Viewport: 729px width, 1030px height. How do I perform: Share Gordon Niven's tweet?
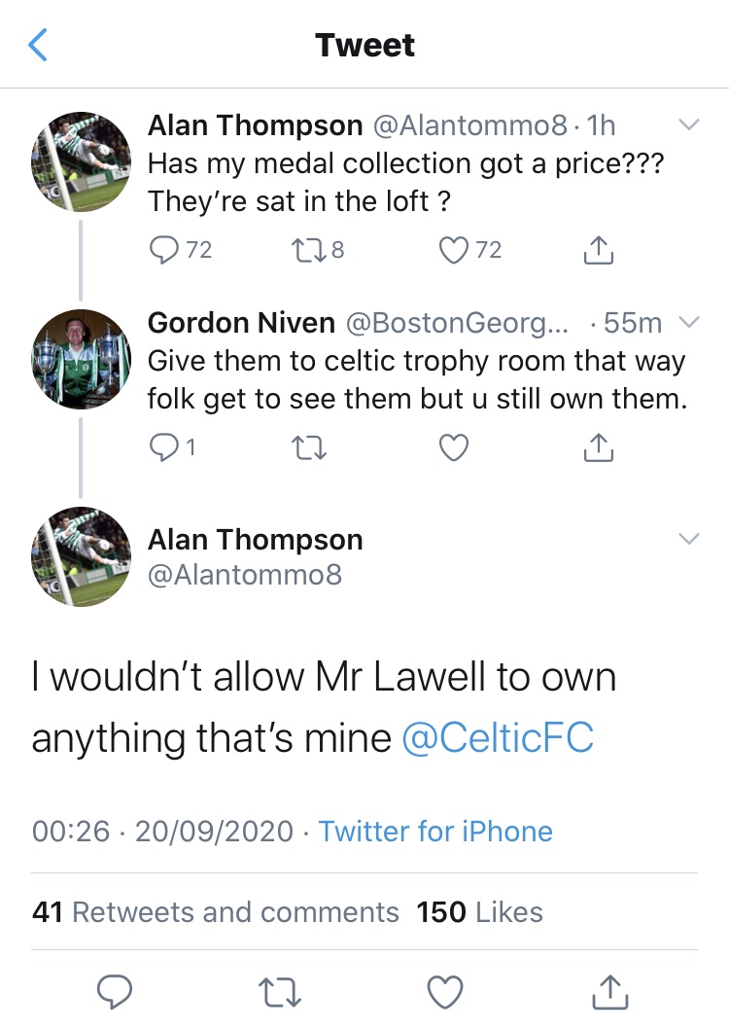tap(599, 447)
